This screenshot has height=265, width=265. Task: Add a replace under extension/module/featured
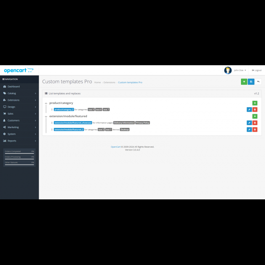click(x=255, y=116)
